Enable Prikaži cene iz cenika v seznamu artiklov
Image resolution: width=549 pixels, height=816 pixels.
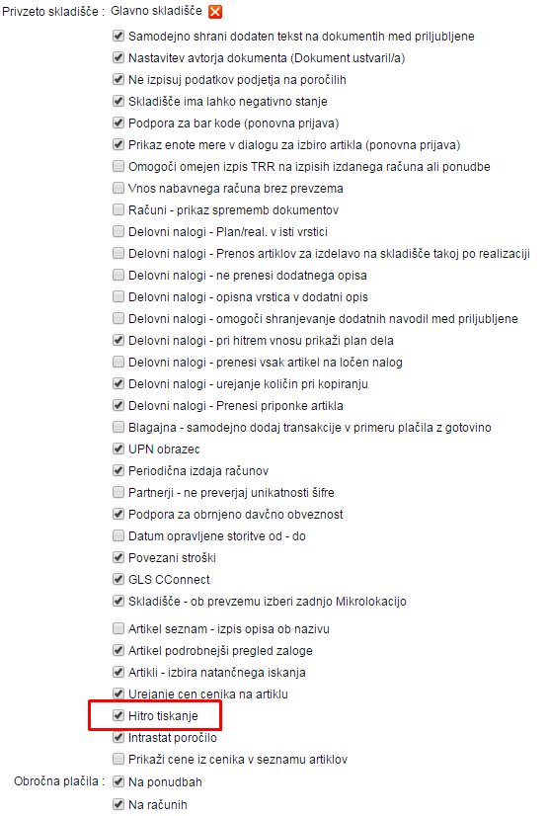[118, 759]
